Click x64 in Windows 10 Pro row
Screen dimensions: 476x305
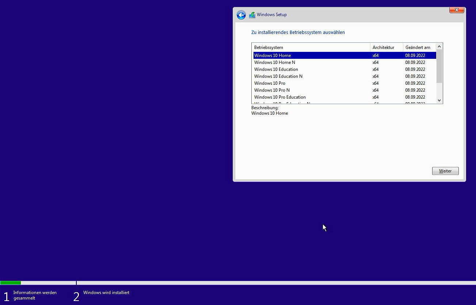pyautogui.click(x=376, y=83)
